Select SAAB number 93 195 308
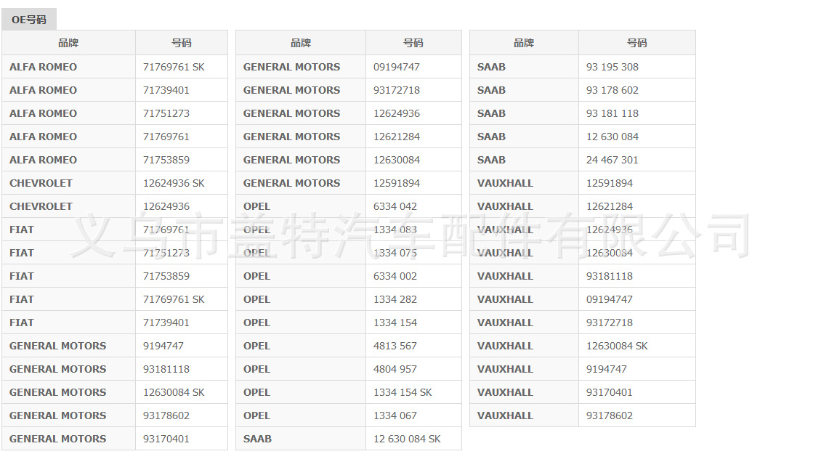 point(612,67)
